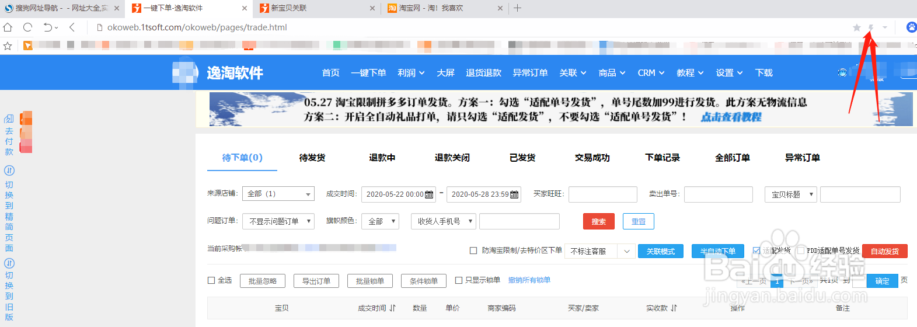Sort by 成交时间 sort icon
This screenshot has width=917, height=327.
393,308
